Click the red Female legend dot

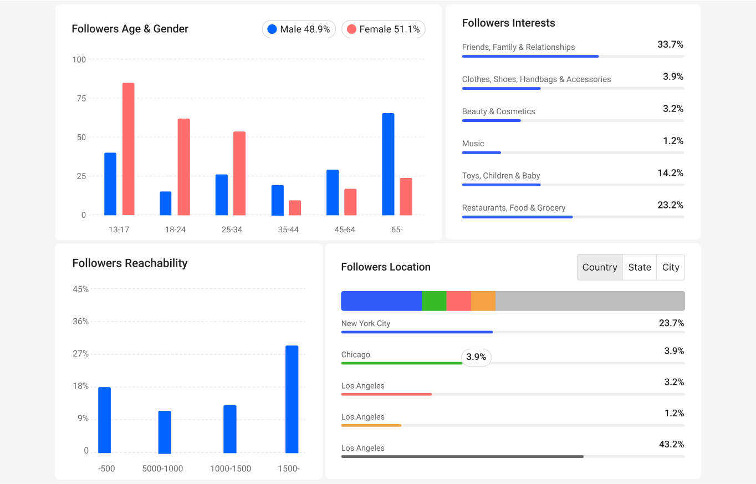pyautogui.click(x=351, y=29)
